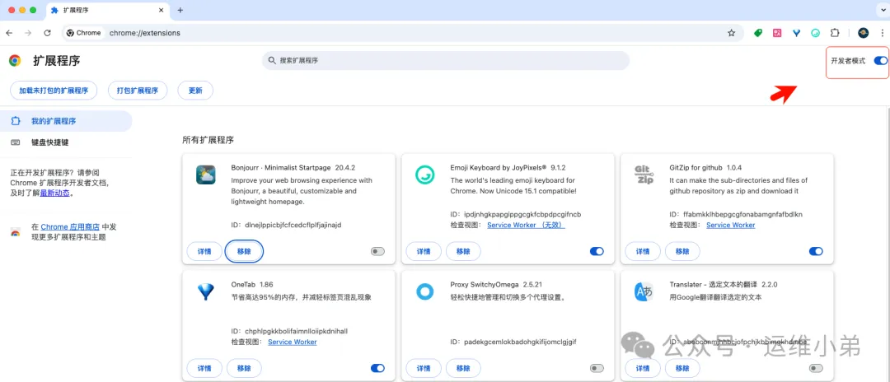Open OneTab Service Worker inspect link
890x382 pixels.
(293, 342)
